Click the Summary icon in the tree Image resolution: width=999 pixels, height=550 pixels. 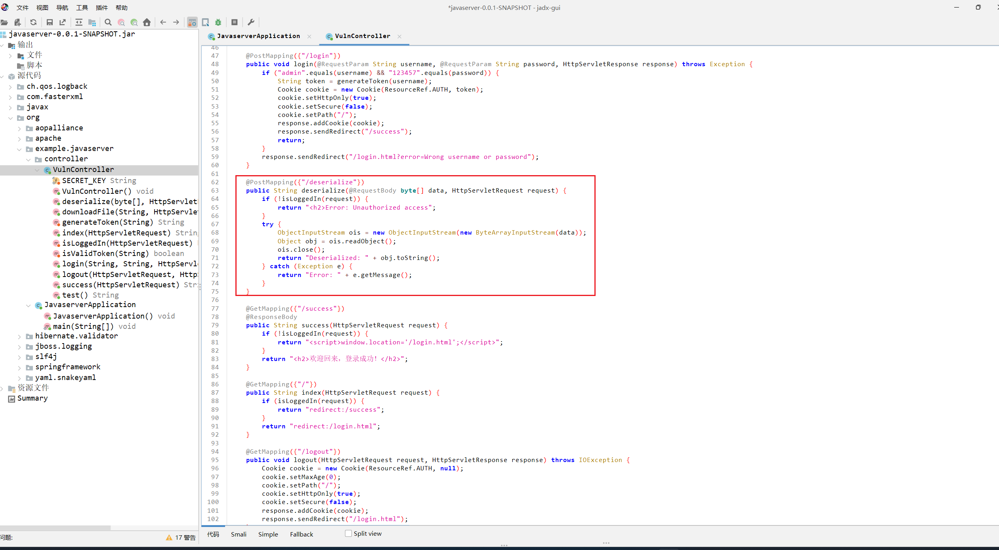(12, 399)
